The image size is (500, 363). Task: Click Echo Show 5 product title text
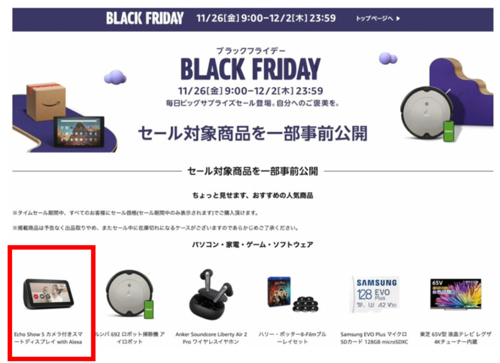tap(48, 338)
